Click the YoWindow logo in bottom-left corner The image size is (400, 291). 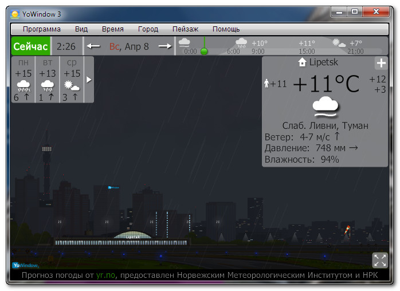click(x=25, y=265)
